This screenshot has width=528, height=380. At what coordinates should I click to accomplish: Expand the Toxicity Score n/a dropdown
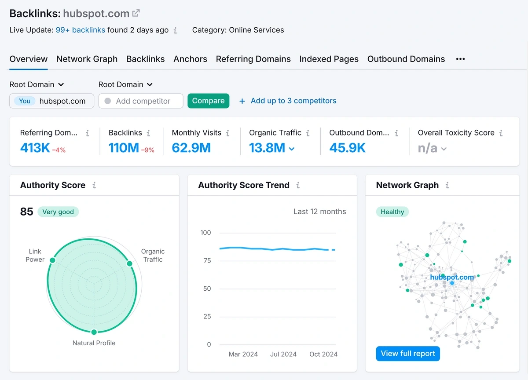click(x=444, y=149)
